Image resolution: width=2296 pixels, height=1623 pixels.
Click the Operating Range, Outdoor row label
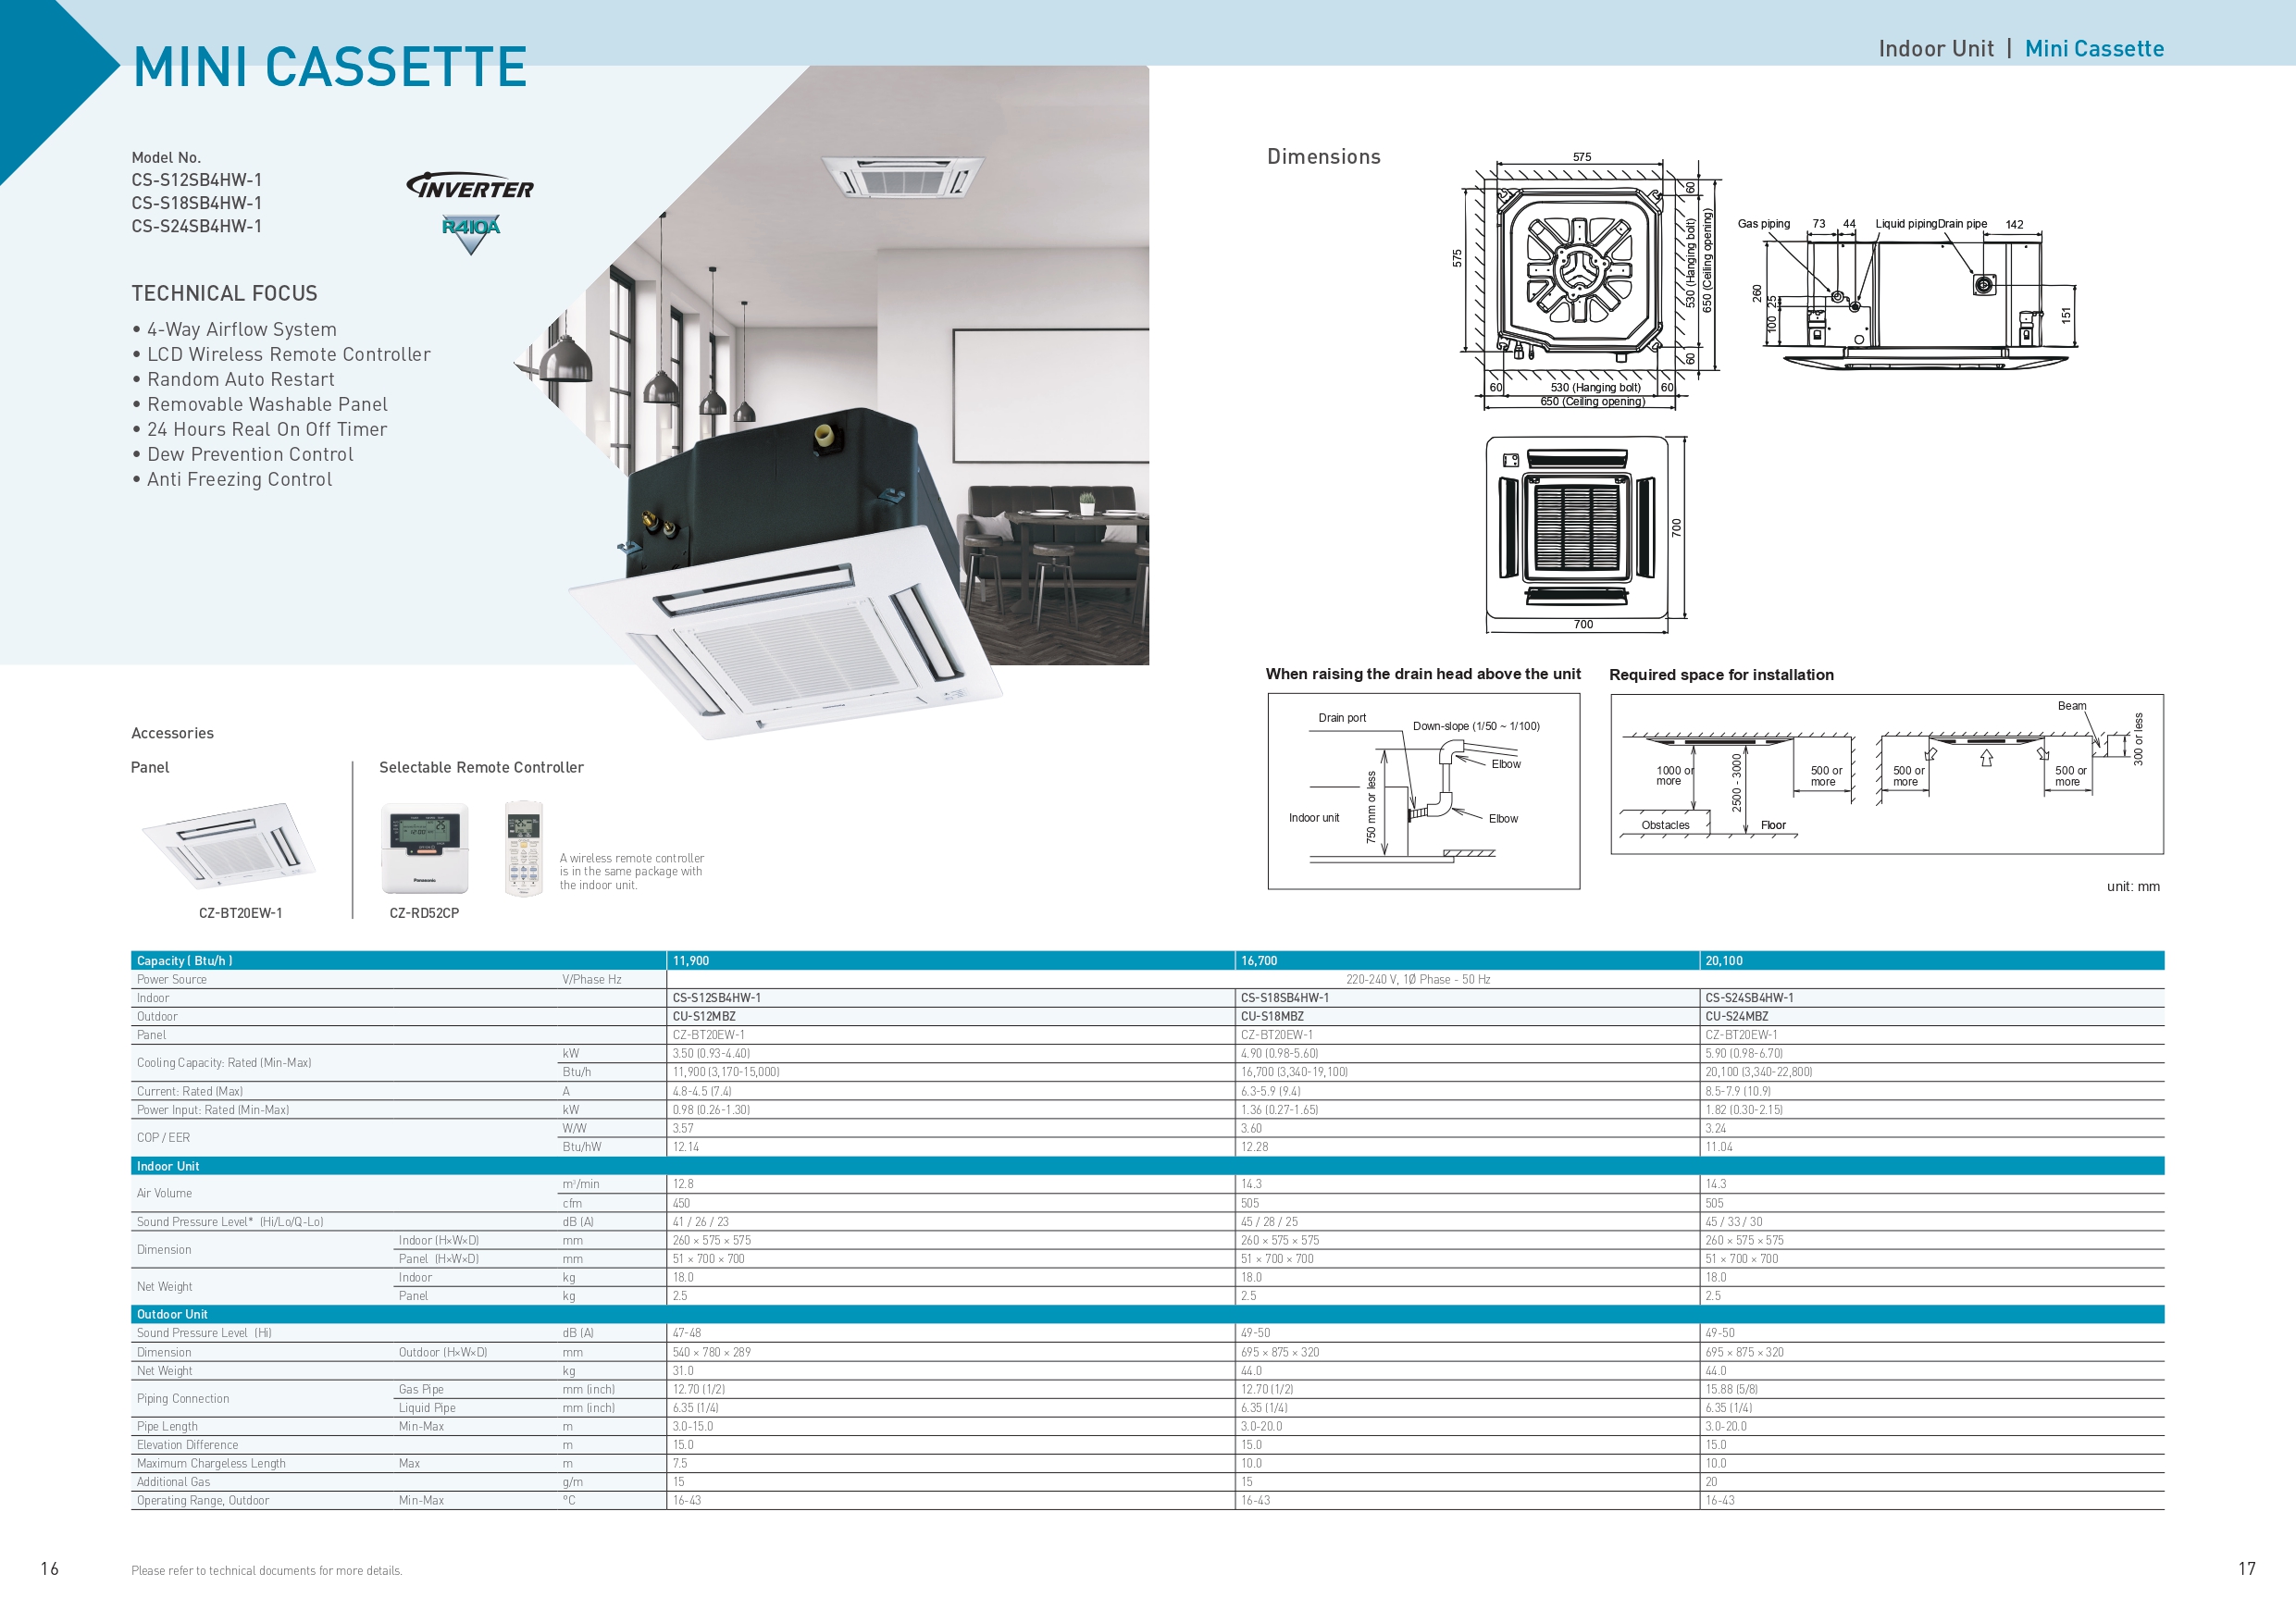203,1500
